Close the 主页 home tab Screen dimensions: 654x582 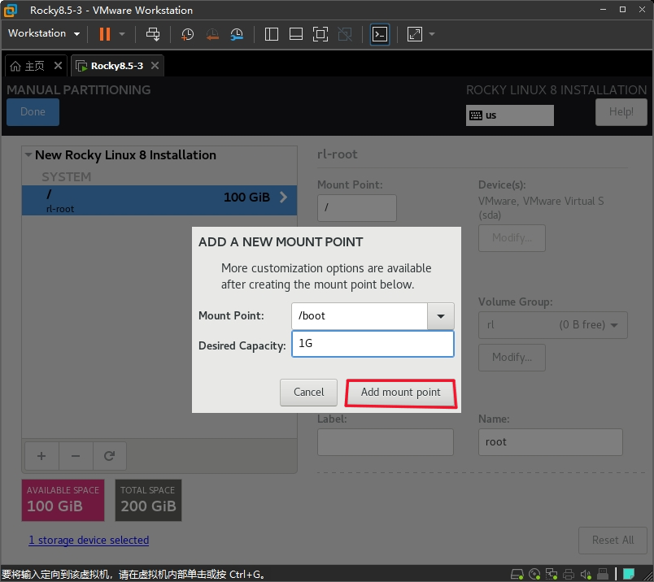point(58,66)
